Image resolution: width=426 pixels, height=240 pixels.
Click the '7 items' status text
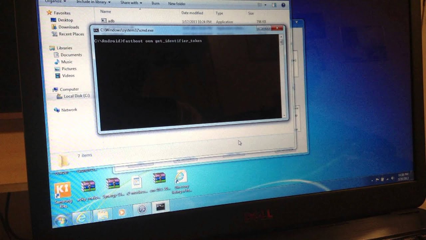(85, 155)
